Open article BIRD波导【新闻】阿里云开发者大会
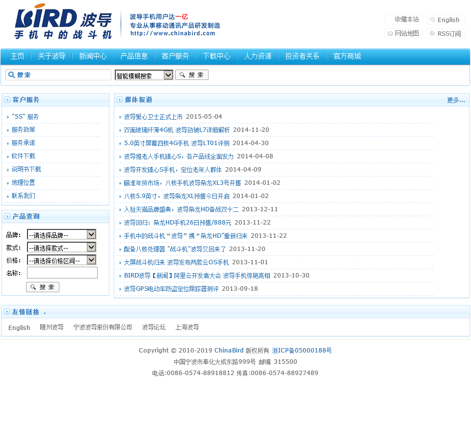 coord(197,275)
